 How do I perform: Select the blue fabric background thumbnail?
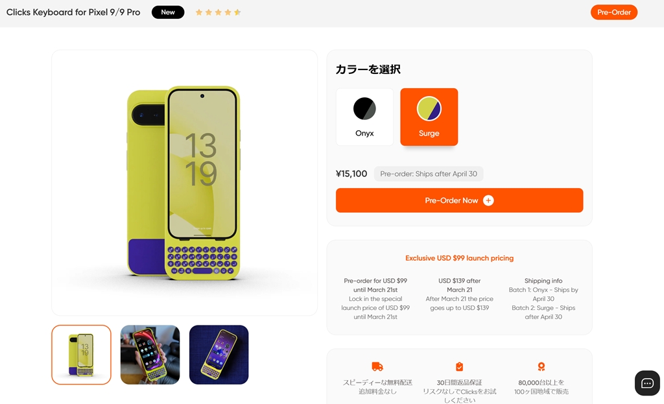point(219,355)
